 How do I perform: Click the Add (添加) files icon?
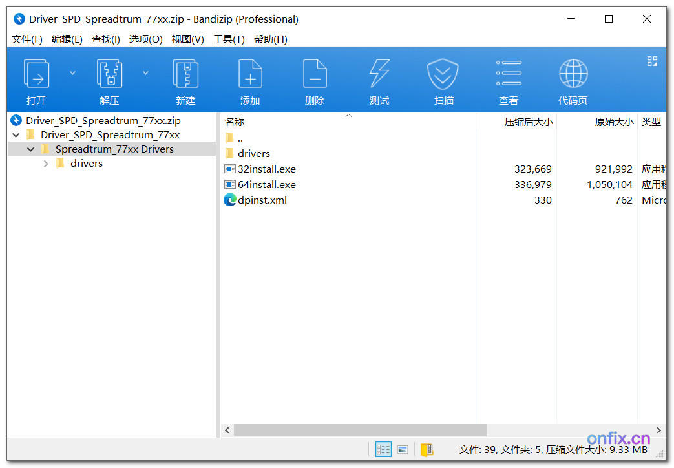(x=250, y=74)
